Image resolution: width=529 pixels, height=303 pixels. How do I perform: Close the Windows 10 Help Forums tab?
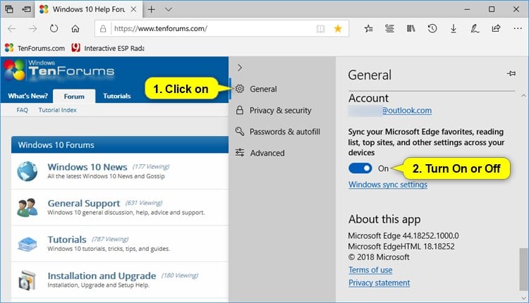[x=133, y=9]
